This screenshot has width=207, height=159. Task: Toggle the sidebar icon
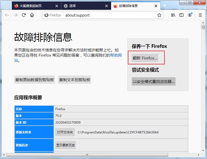181,15
